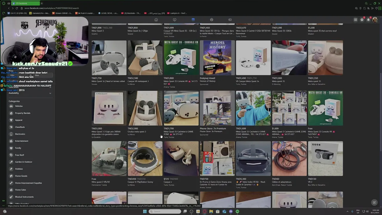The image size is (382, 215).
Task: Select the Marketplace icon in top navigation
Action: coord(193,20)
